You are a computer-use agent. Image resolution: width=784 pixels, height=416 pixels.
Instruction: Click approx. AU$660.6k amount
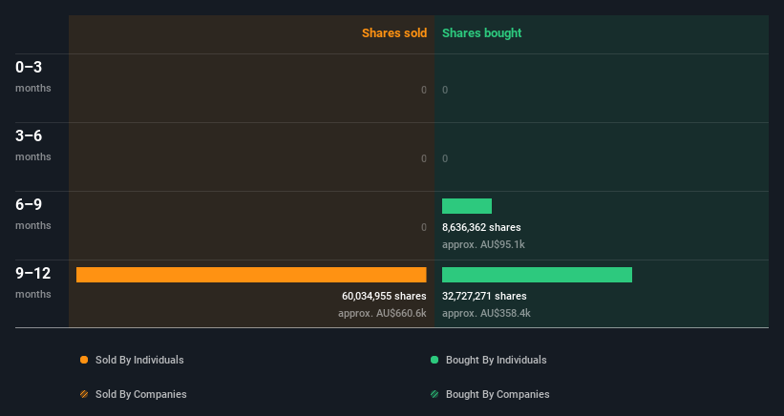tap(382, 313)
